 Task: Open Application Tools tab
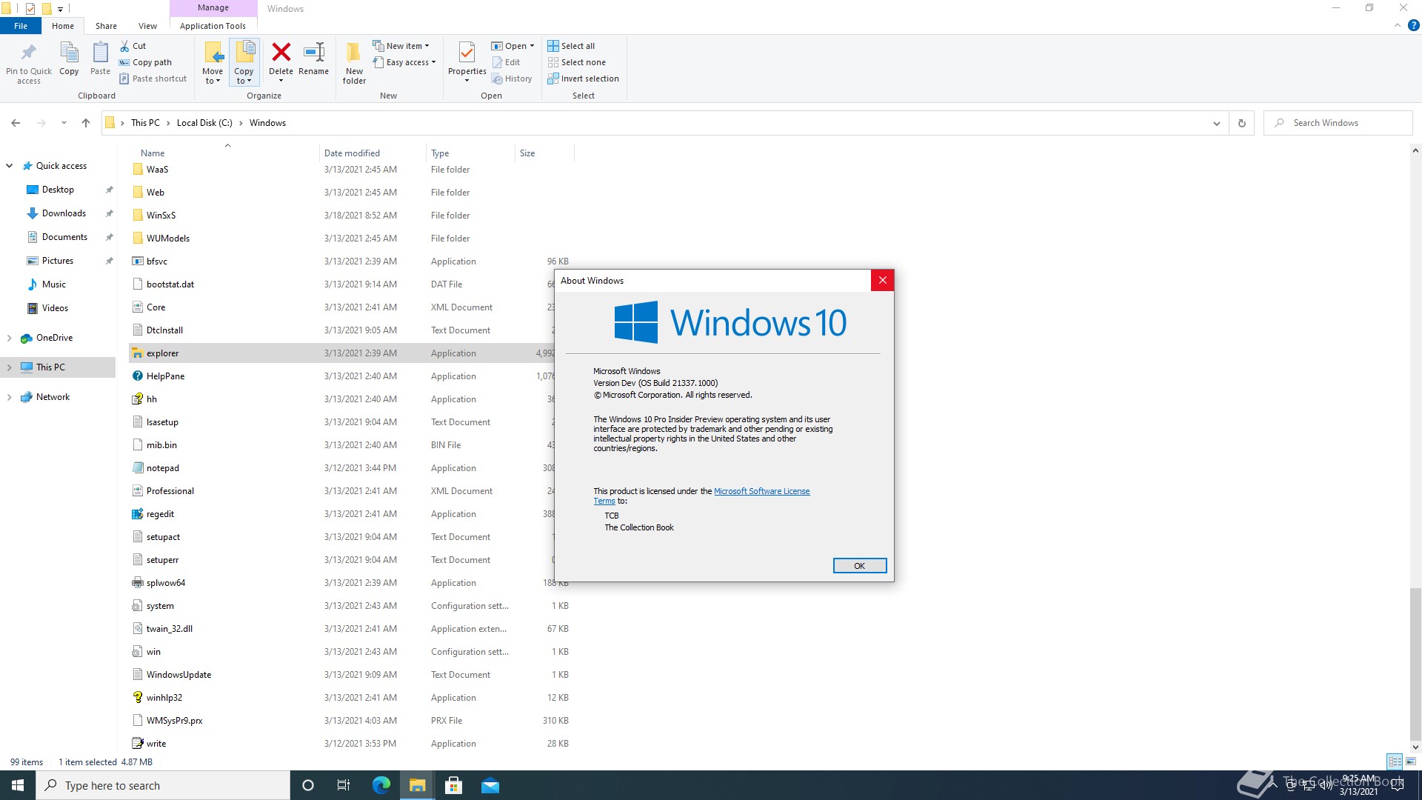(x=213, y=26)
